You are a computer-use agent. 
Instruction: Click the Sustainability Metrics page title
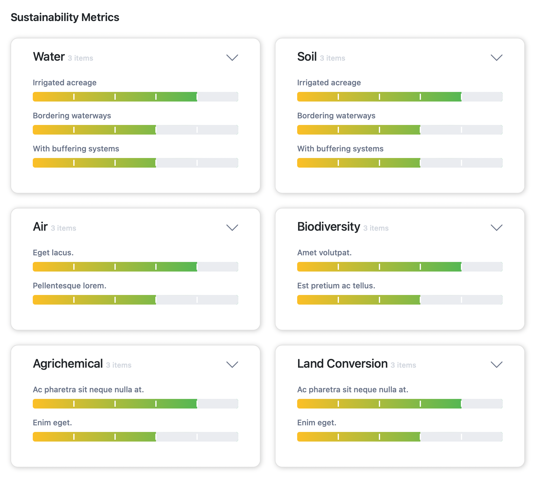tap(65, 17)
